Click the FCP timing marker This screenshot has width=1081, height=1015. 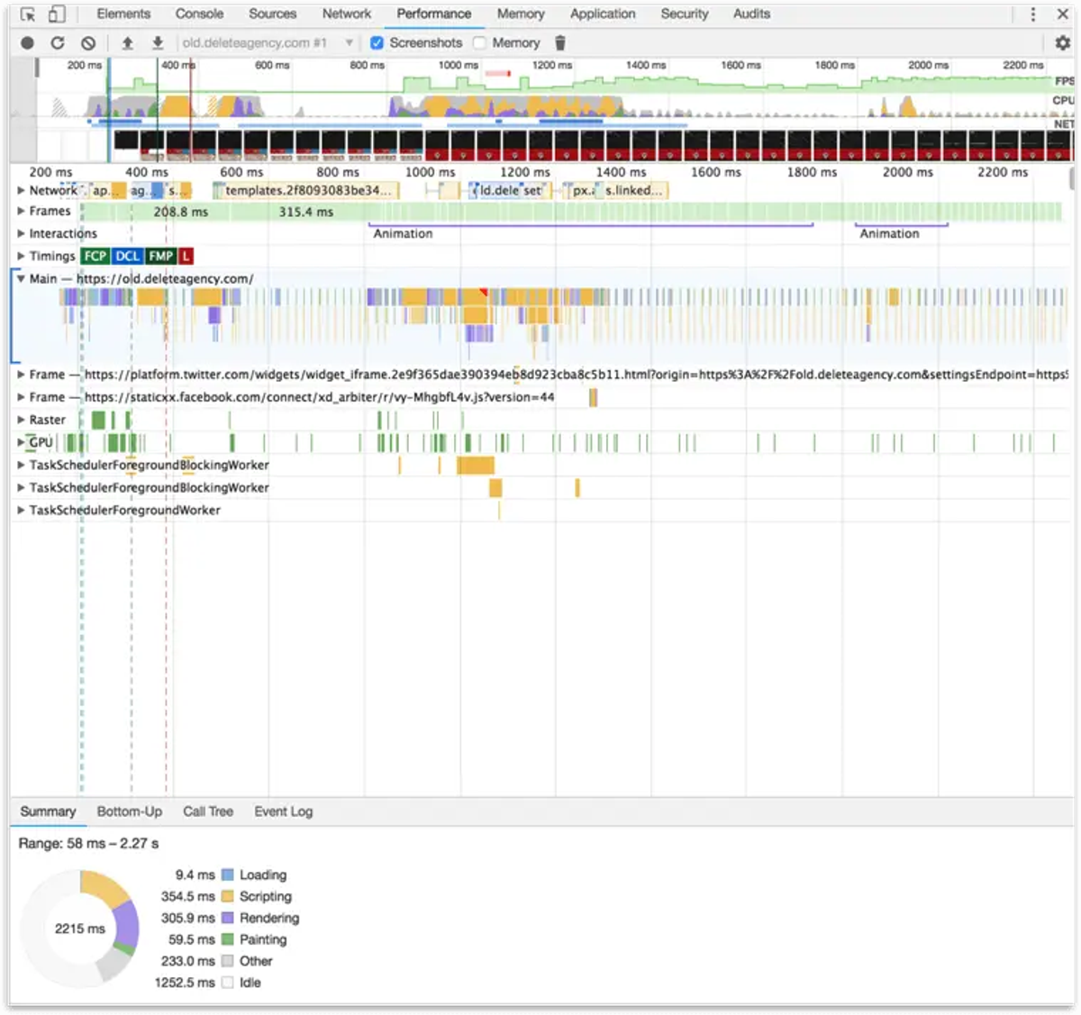[95, 256]
